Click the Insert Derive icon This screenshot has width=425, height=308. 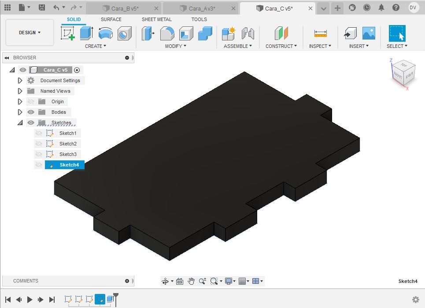pos(350,33)
